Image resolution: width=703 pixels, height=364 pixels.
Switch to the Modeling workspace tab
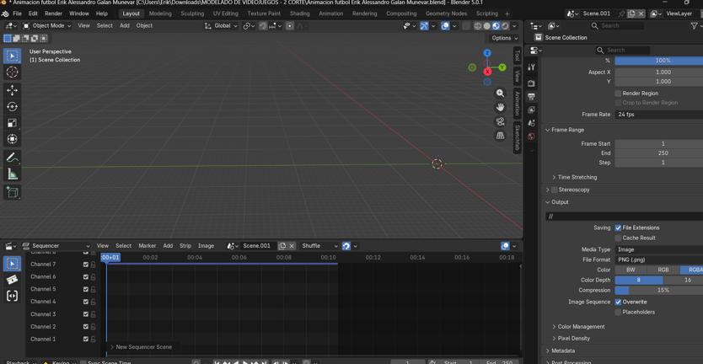pos(160,13)
